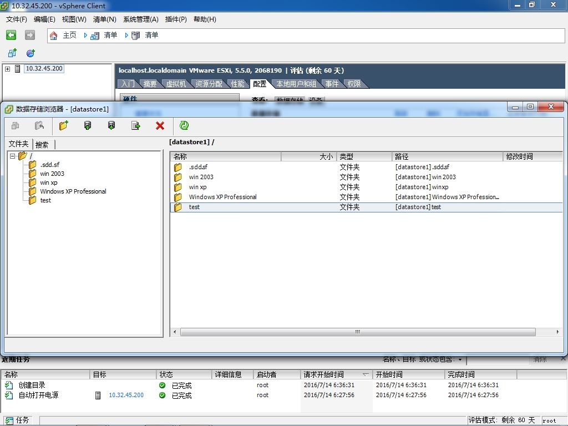Viewport: 568px width, 426px height.
Task: Open the 清单(N) menu
Action: (105, 19)
